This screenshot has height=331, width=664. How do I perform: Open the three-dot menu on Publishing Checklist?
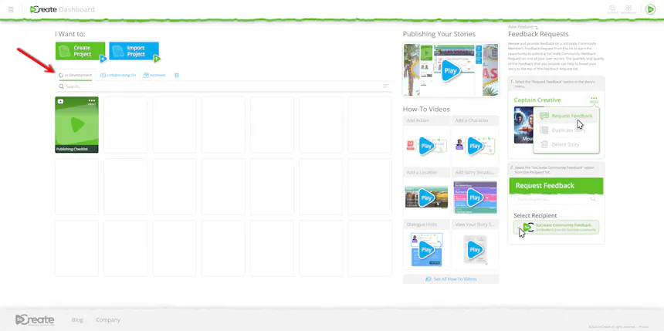click(91, 101)
